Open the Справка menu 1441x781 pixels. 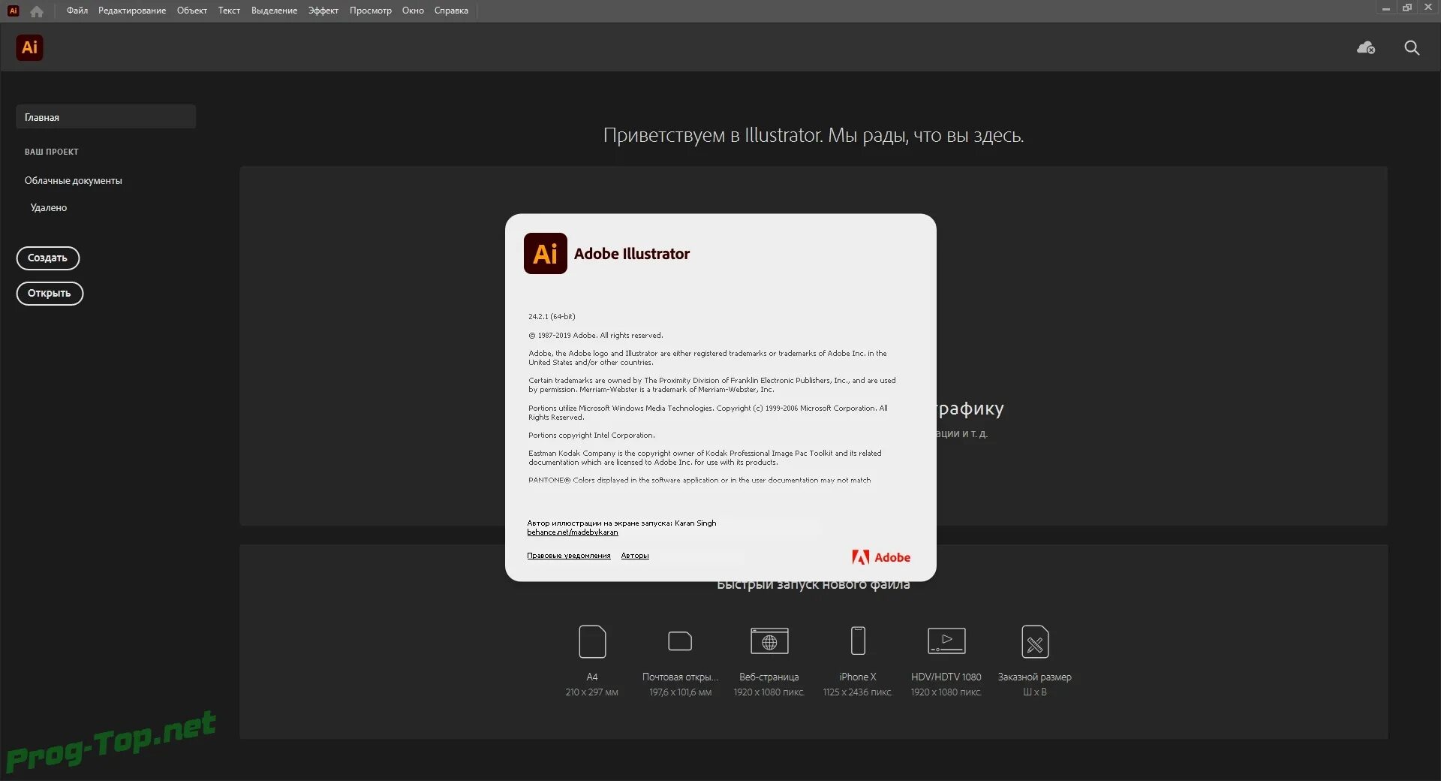451,11
